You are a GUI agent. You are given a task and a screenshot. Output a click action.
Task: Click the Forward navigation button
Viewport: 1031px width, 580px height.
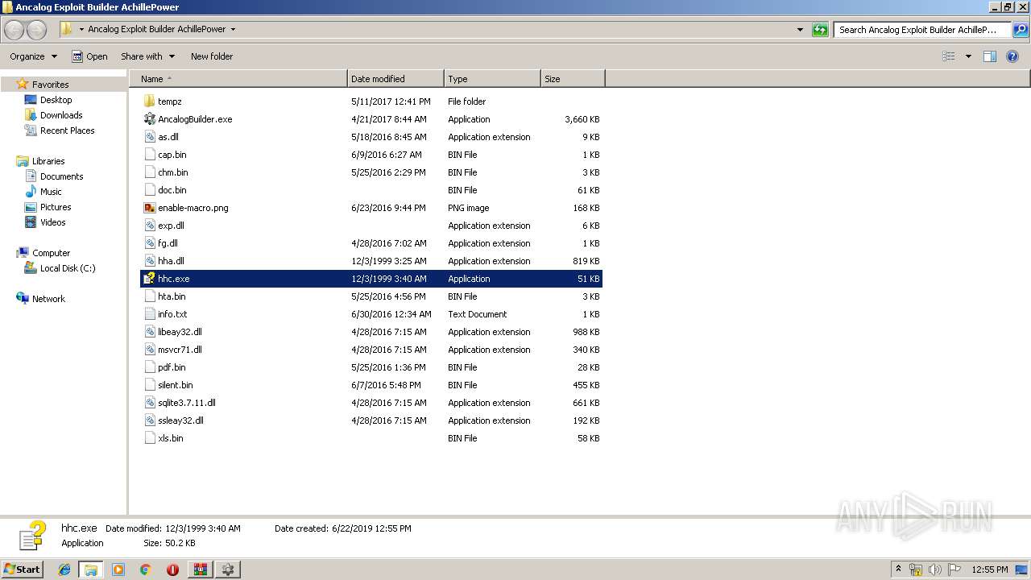[x=37, y=30]
